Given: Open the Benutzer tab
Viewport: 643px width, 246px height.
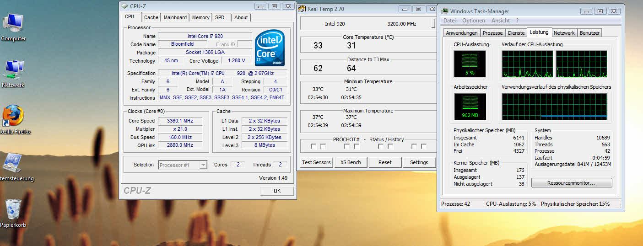Looking at the screenshot, I should pos(589,33).
